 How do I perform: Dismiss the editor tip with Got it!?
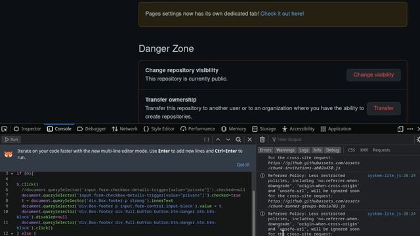243,165
